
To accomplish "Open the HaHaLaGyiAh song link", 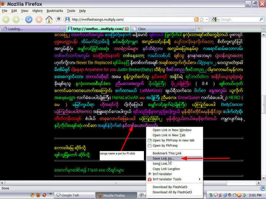I will point(125,98).
